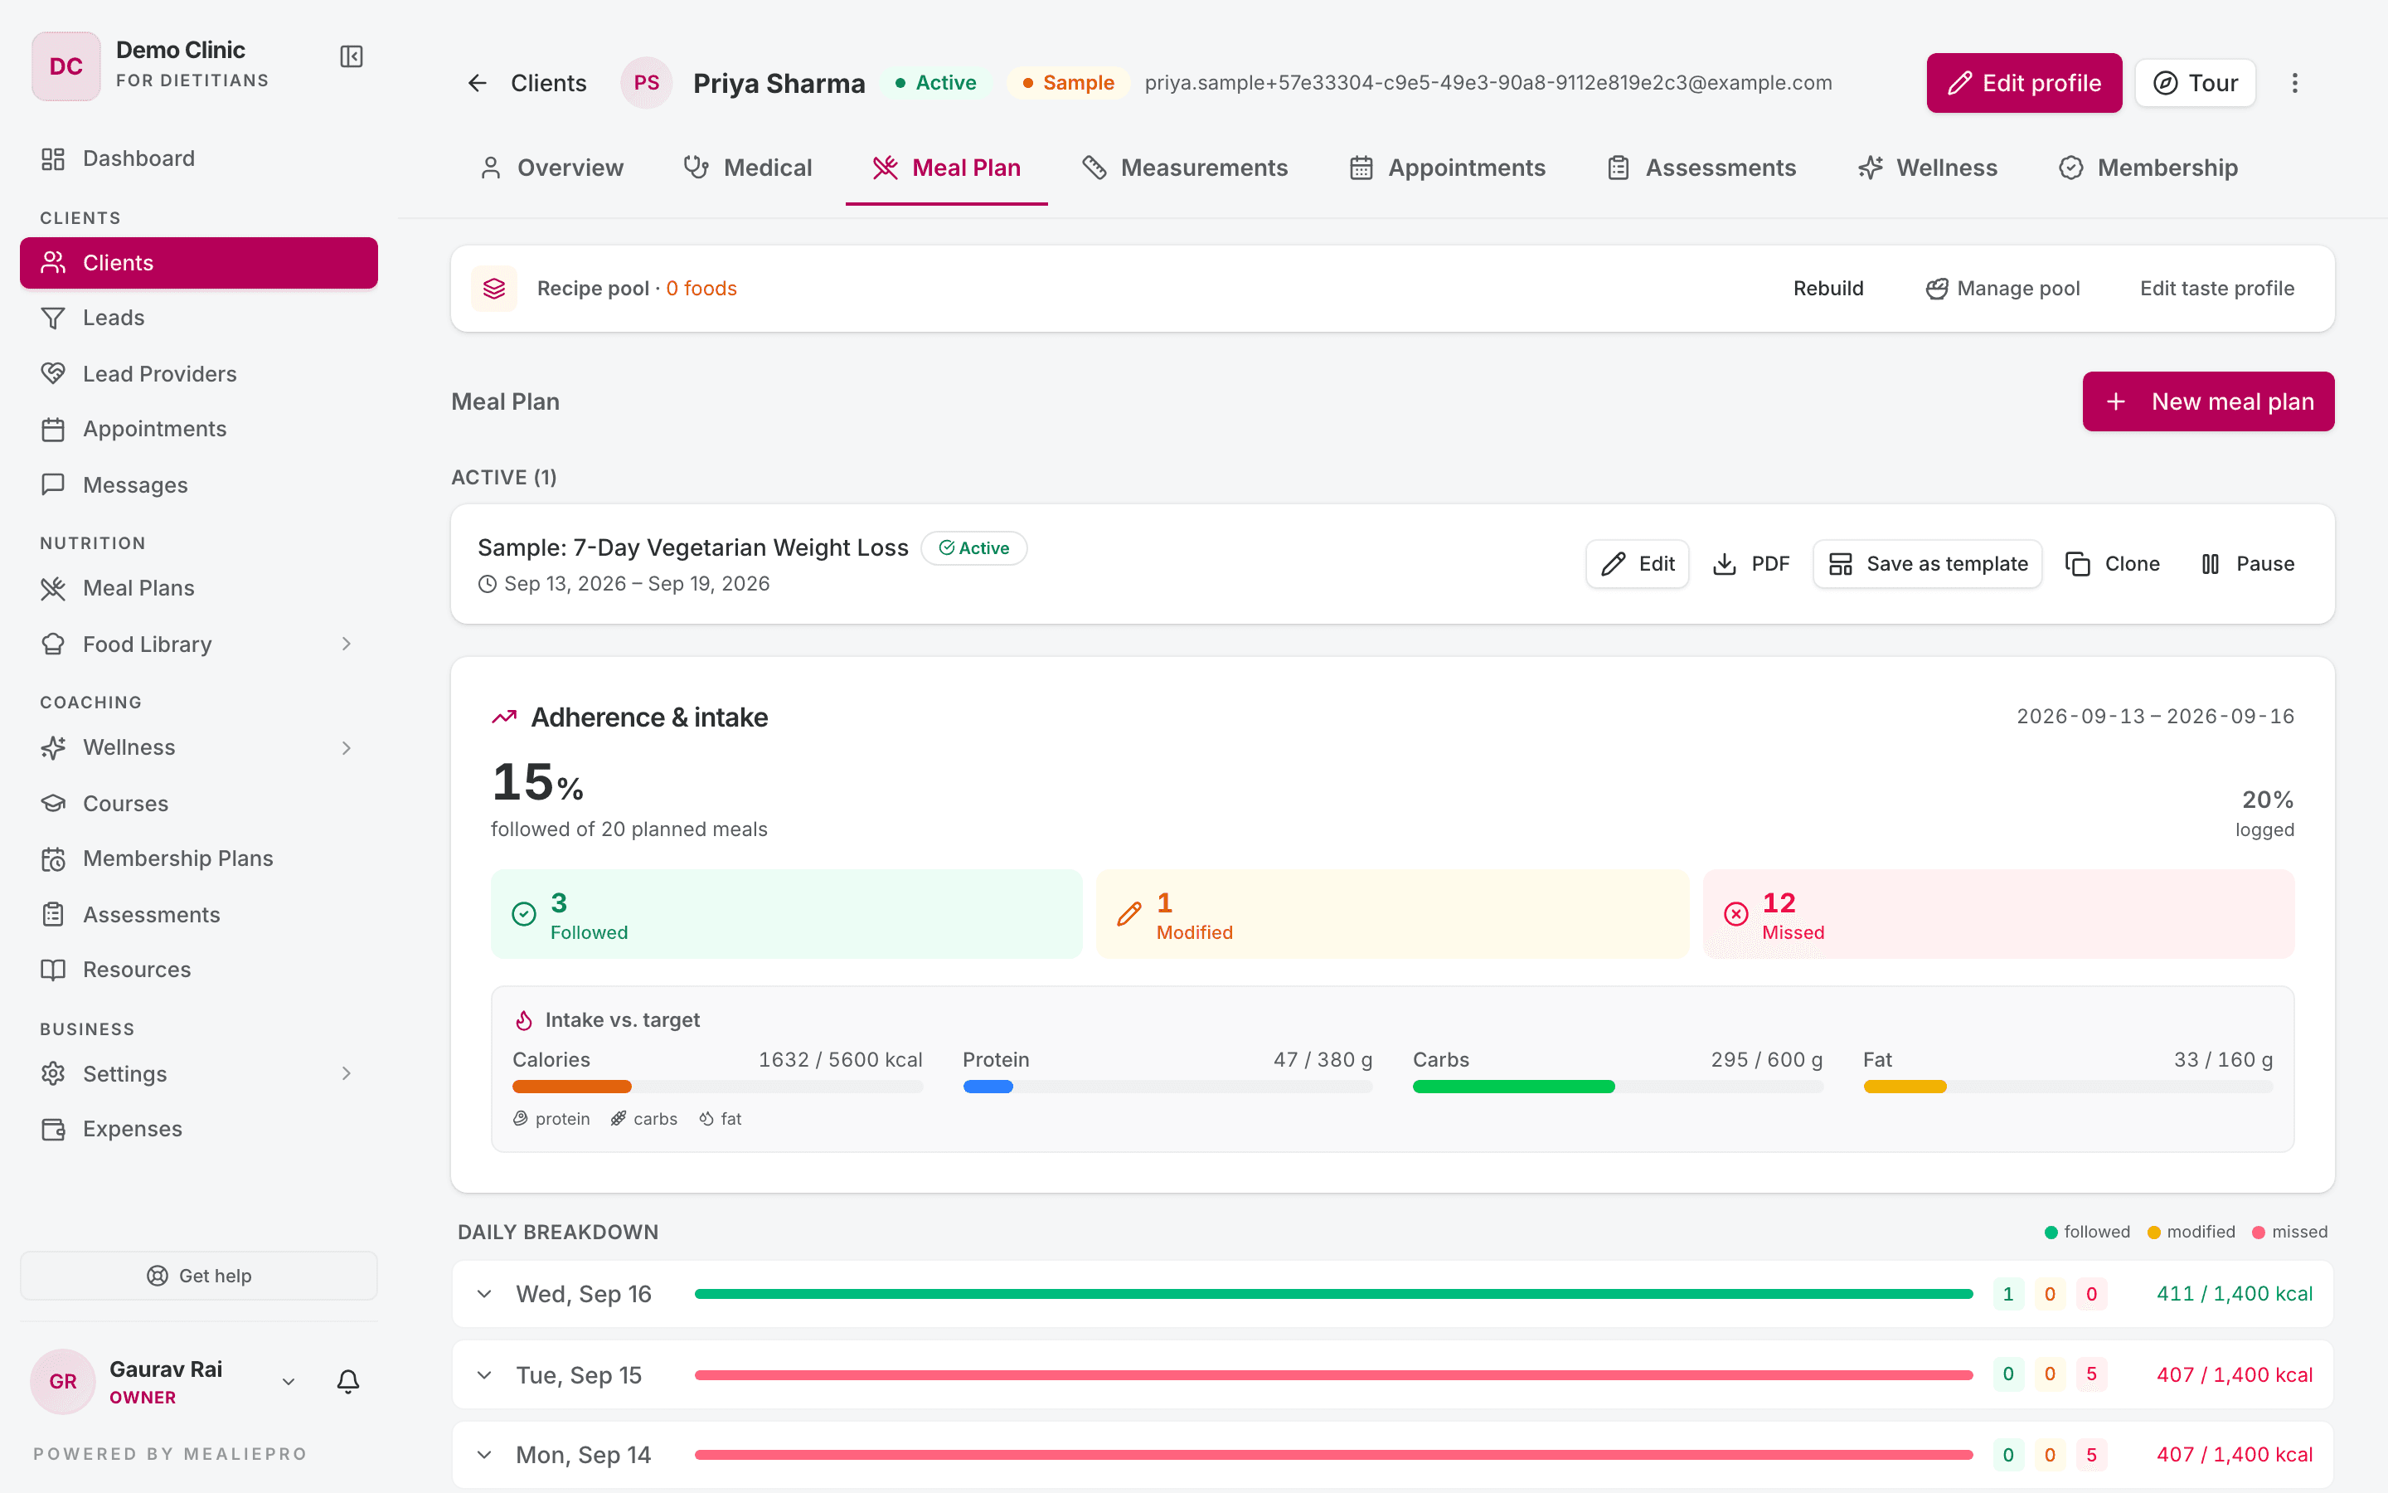Pause the active meal plan
Image resolution: width=2388 pixels, height=1493 pixels.
pyautogui.click(x=2247, y=564)
